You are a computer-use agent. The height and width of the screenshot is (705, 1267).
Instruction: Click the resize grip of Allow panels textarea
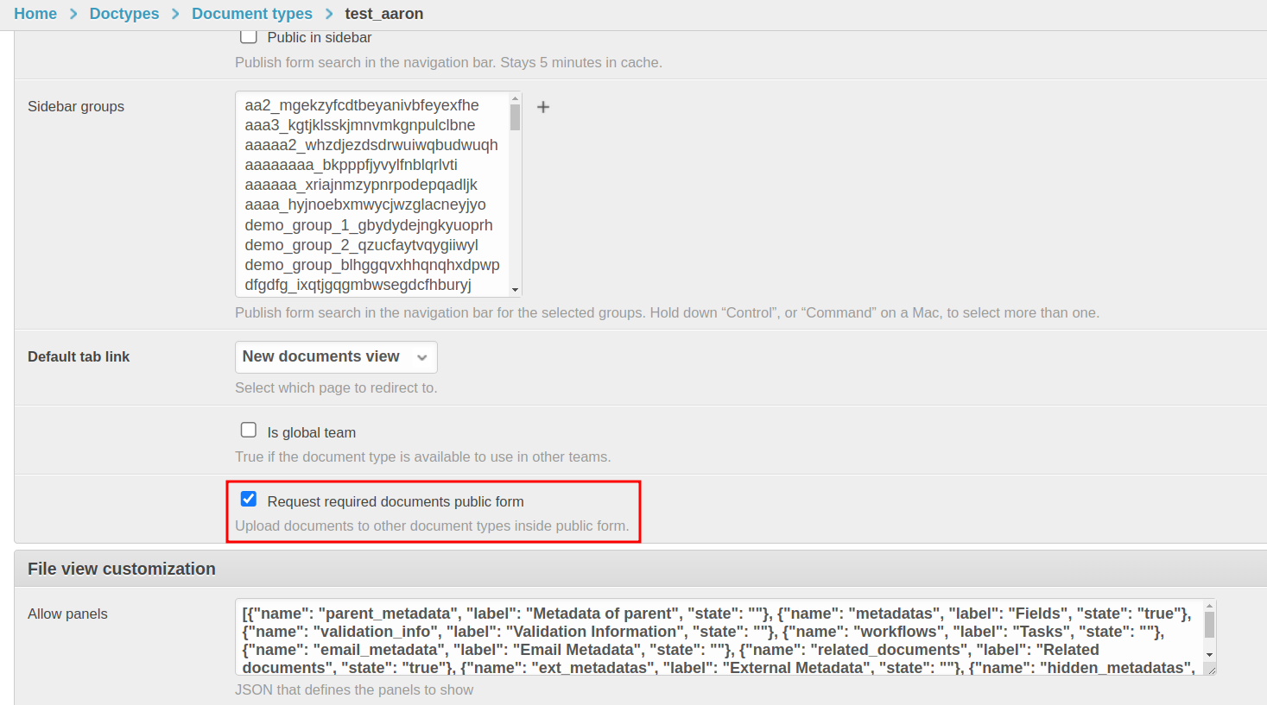pos(1211,670)
